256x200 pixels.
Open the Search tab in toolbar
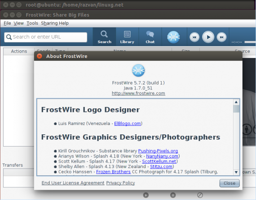click(x=104, y=37)
